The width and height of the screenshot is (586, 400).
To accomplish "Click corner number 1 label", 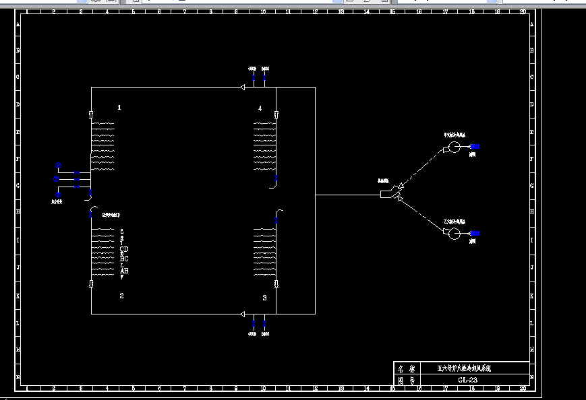I will tap(119, 108).
